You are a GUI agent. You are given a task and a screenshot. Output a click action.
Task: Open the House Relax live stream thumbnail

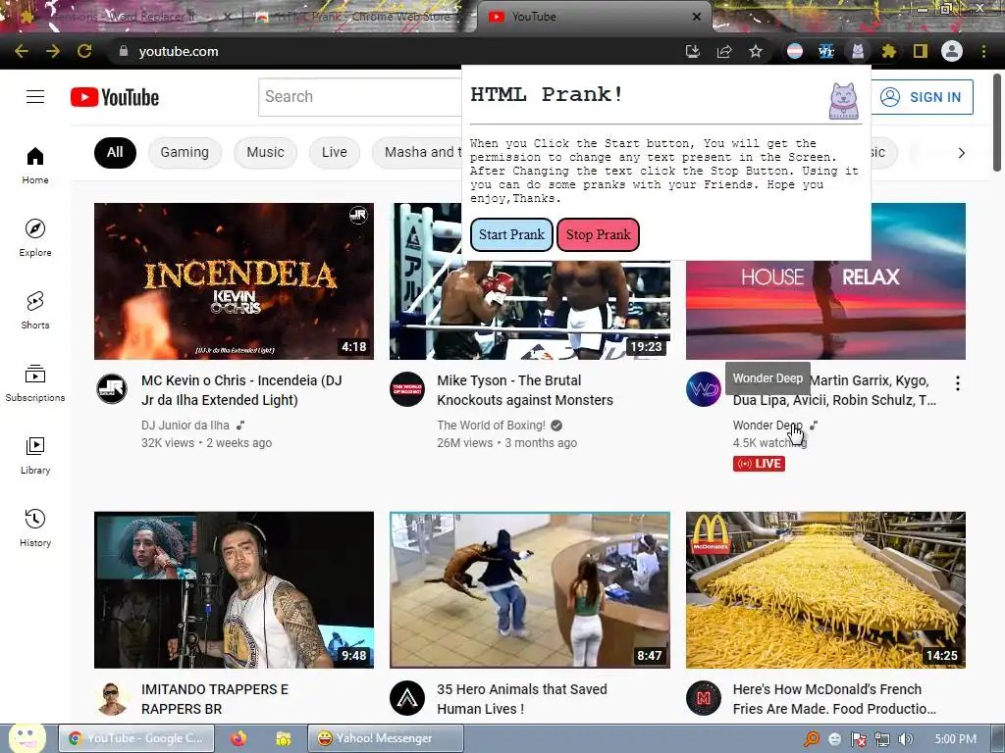pyautogui.click(x=825, y=310)
